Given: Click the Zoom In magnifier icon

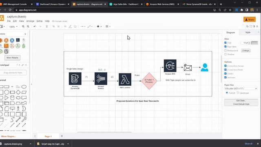Looking at the screenshot, I should (x=23, y=27).
